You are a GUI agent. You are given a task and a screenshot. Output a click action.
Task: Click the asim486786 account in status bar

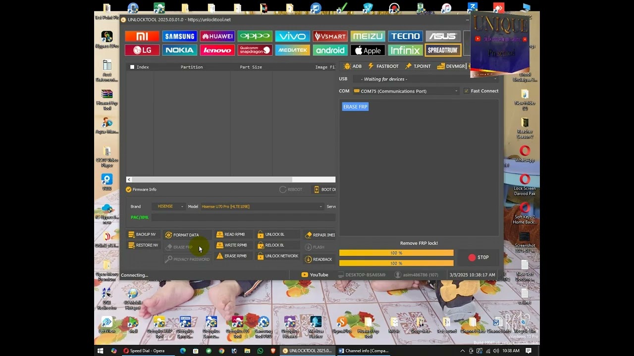[416, 275]
